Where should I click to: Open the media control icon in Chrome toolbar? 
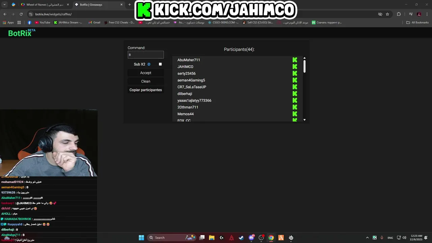(x=411, y=14)
